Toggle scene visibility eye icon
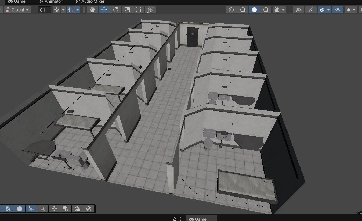 pyautogui.click(x=338, y=9)
